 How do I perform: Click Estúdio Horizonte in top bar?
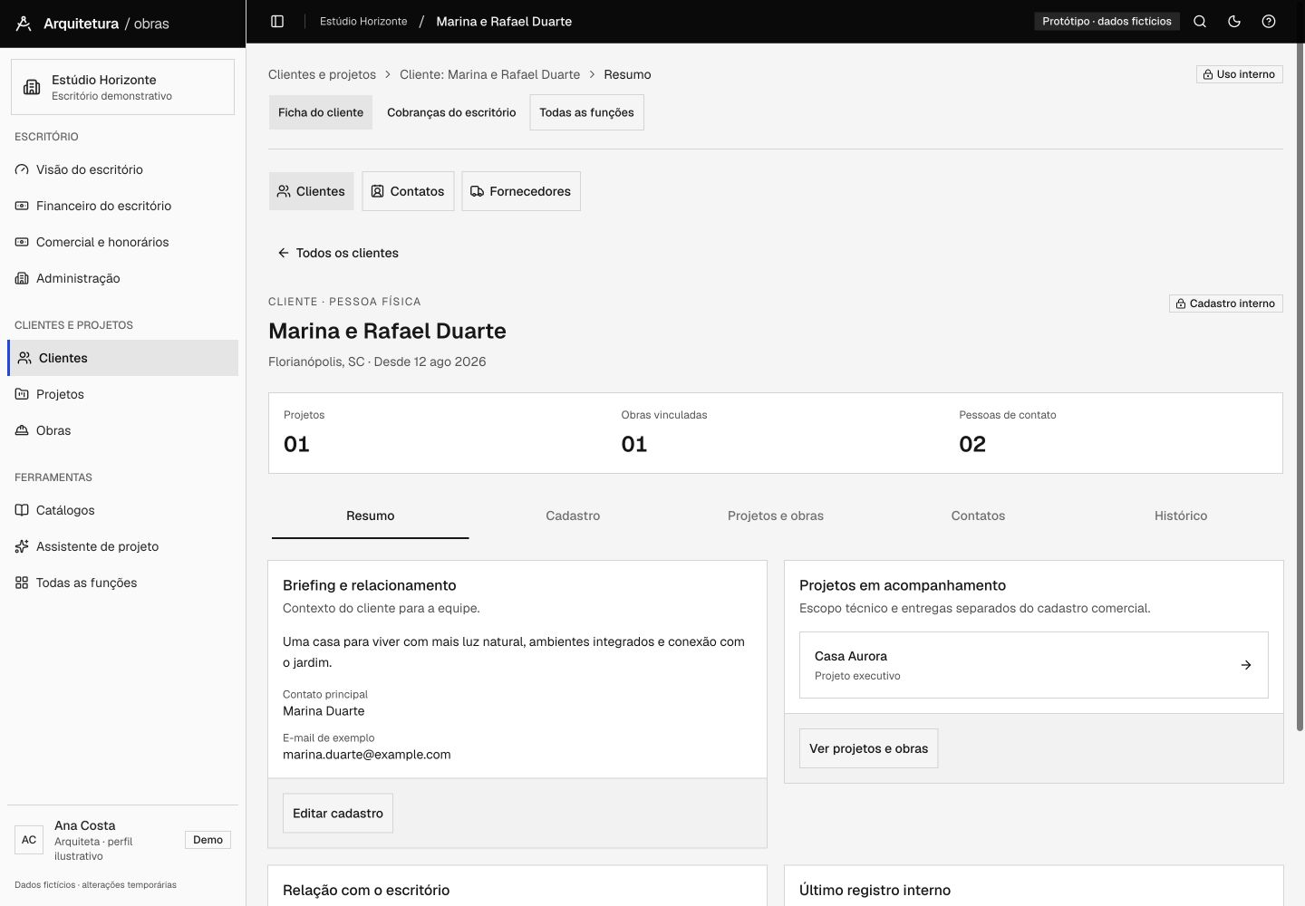coord(363,21)
